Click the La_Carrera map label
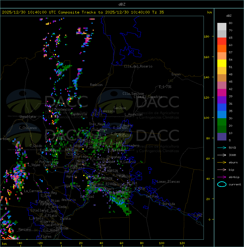 coord(33,191)
